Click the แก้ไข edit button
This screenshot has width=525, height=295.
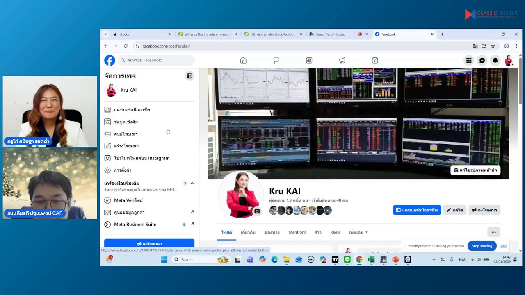(x=455, y=210)
